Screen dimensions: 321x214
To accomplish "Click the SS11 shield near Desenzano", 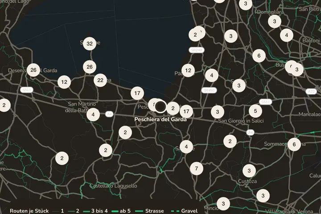I will pyautogui.click(x=27, y=90).
